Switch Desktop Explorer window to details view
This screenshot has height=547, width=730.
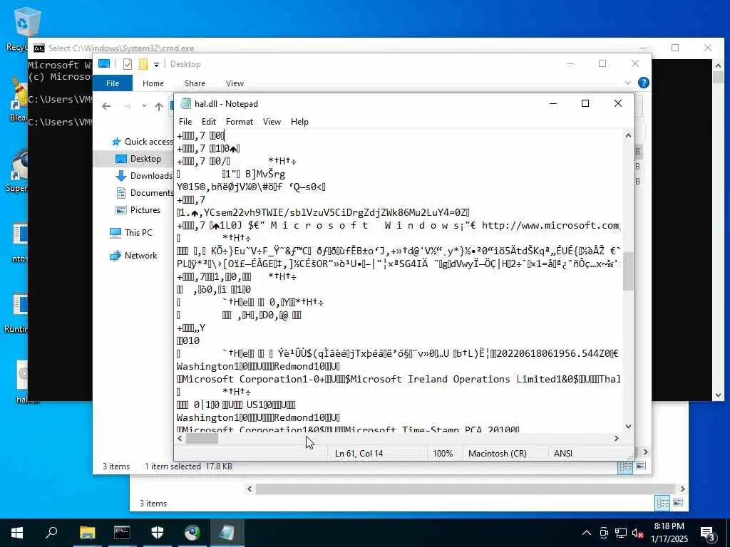(625, 467)
